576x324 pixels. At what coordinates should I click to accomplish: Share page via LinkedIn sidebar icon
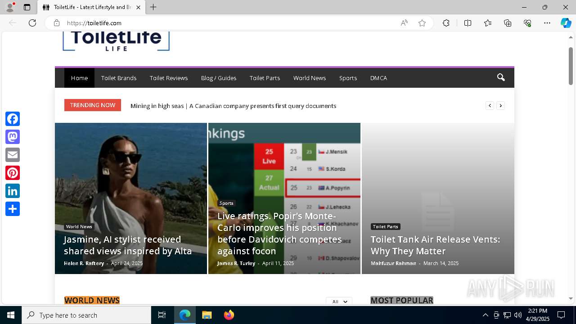13,191
